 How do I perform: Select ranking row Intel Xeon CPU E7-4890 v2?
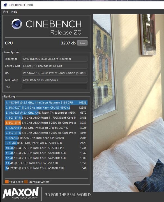click(x=46, y=107)
